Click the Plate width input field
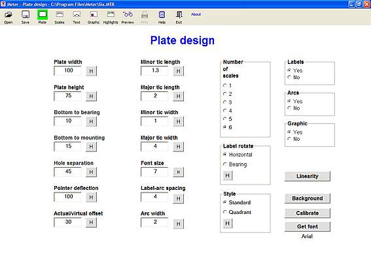 pos(67,70)
